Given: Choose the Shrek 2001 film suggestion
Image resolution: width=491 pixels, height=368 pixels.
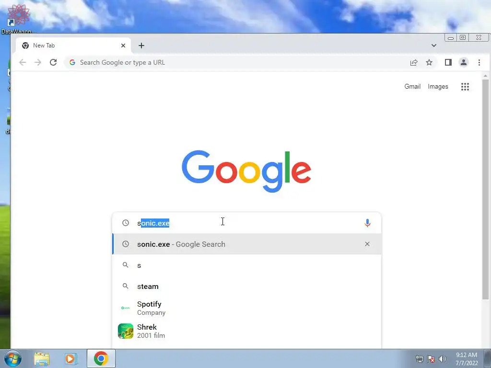Looking at the screenshot, I should click(x=247, y=331).
